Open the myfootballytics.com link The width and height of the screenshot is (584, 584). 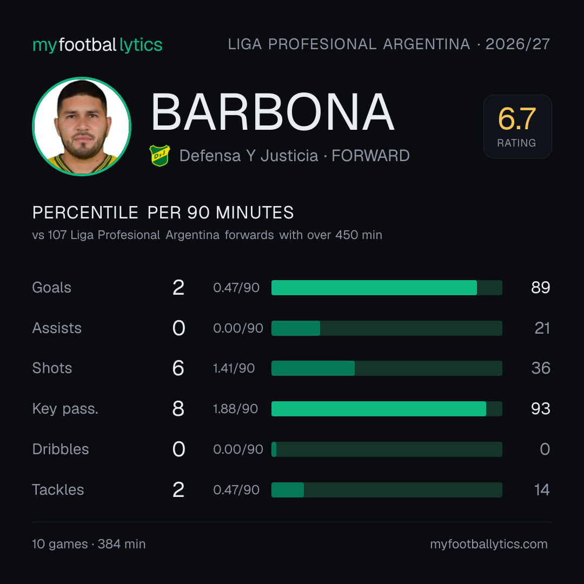[489, 544]
